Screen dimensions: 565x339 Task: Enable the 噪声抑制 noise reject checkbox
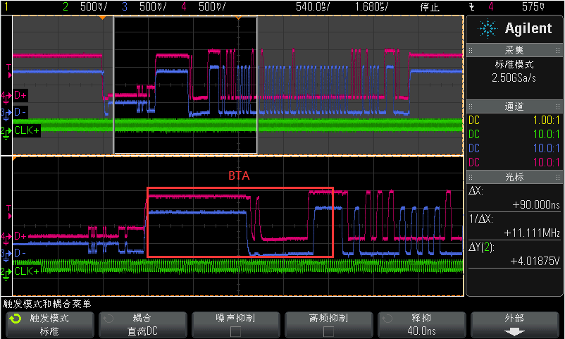point(235,331)
